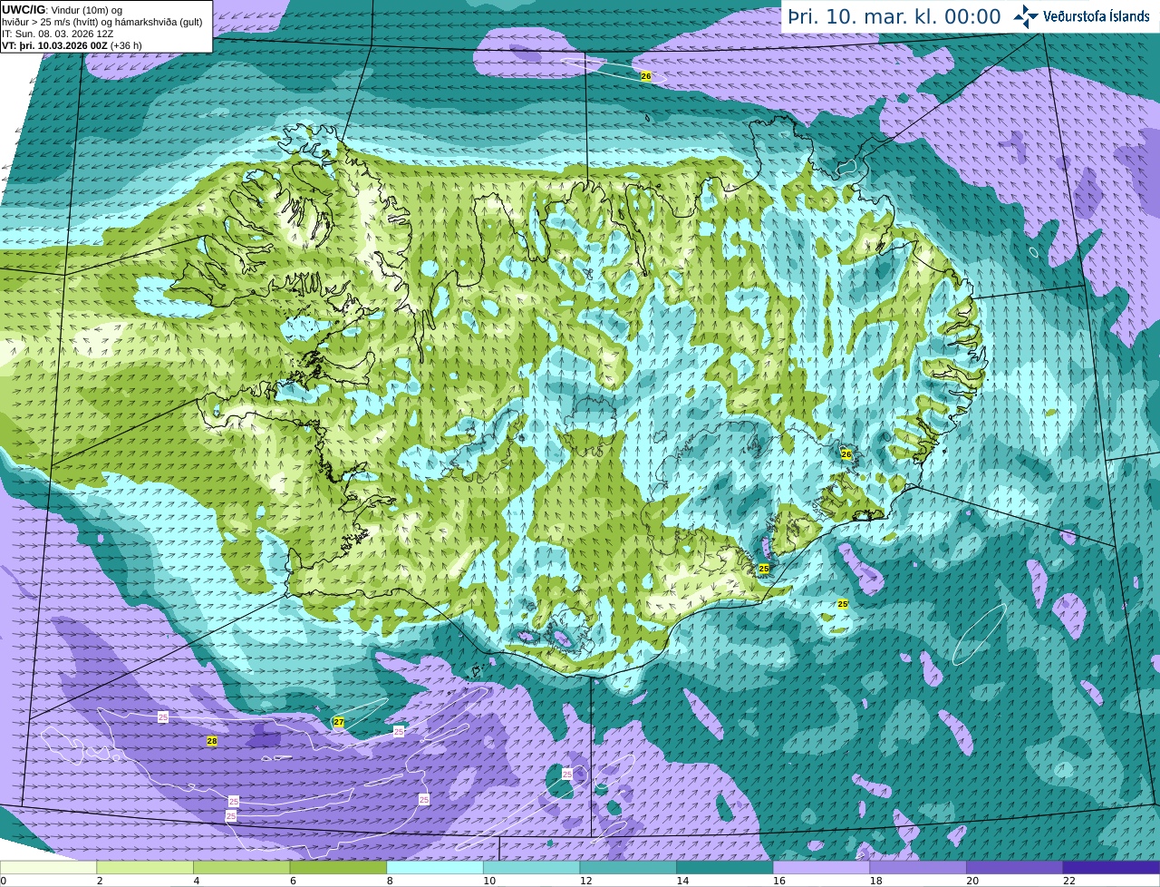
Task: Click the legend scale value 12
Action: pyautogui.click(x=585, y=880)
